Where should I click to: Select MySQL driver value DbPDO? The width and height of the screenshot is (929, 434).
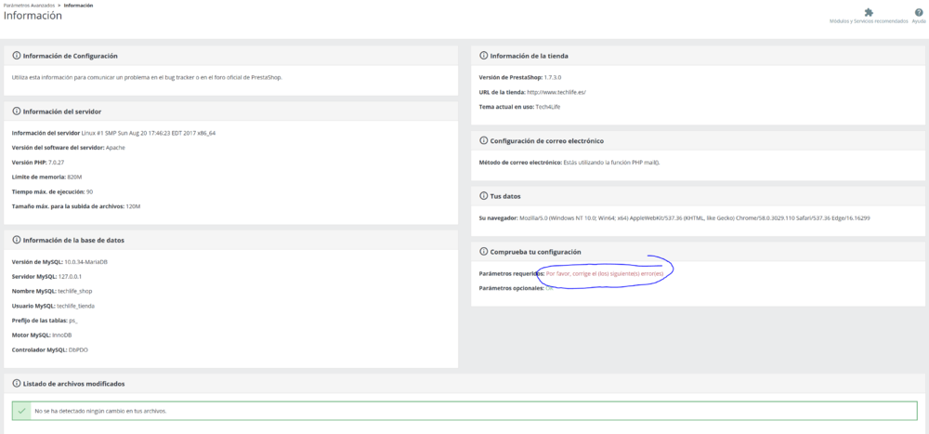pos(79,349)
